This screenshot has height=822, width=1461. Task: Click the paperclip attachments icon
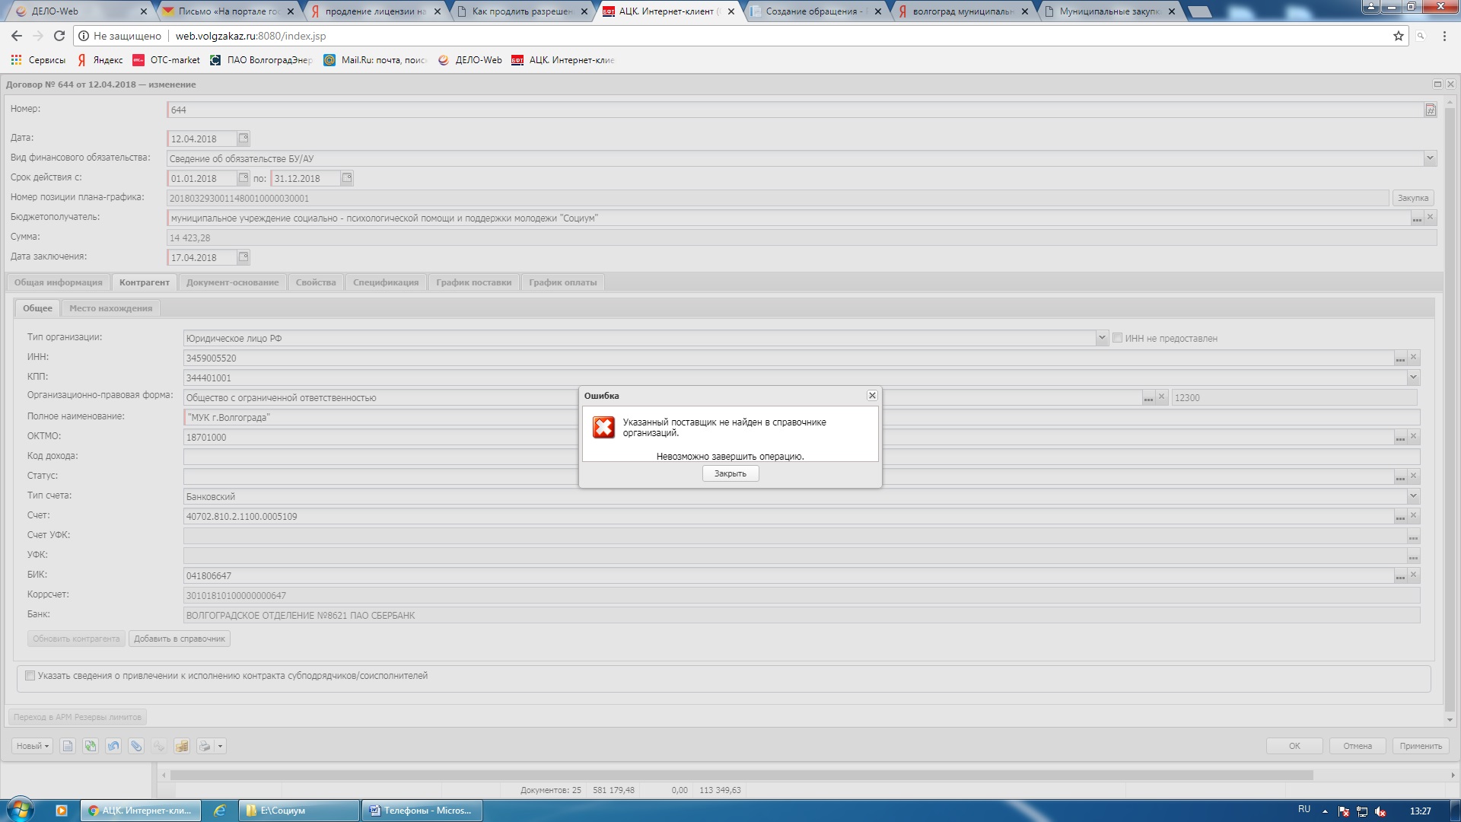point(136,746)
